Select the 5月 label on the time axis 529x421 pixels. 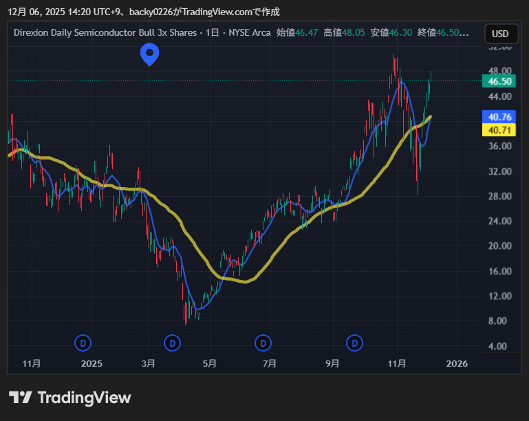pos(210,363)
